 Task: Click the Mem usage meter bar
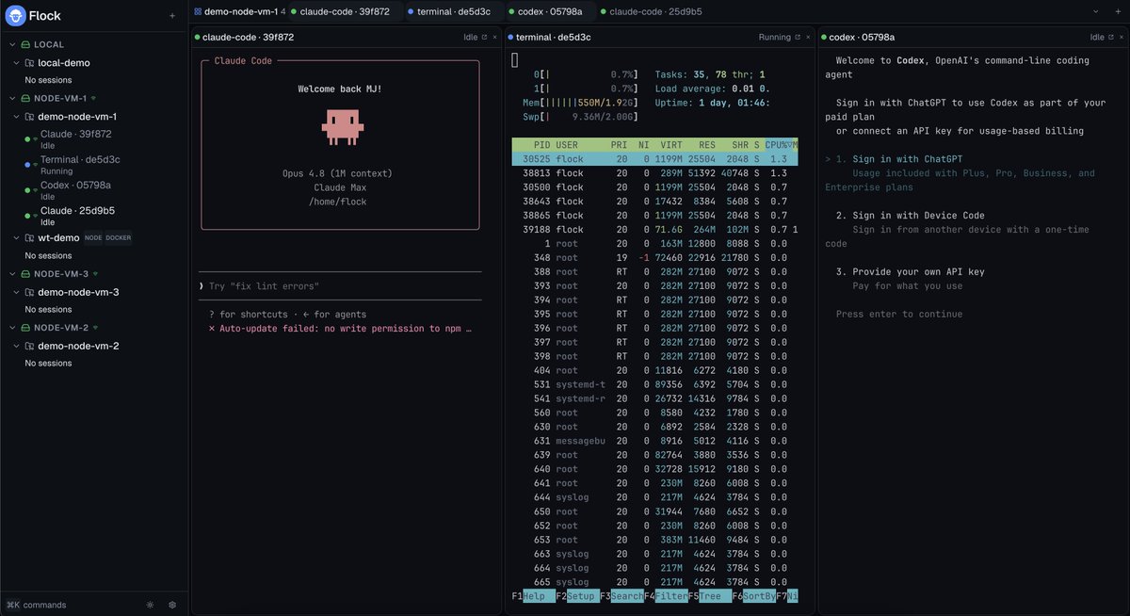[579, 103]
